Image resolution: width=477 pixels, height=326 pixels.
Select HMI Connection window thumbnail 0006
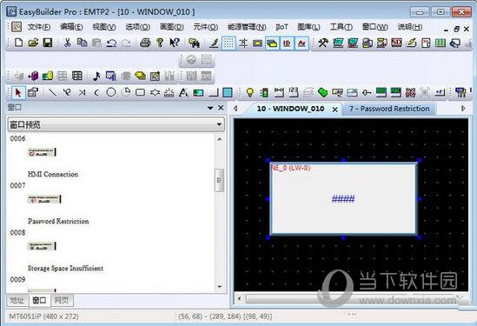click(42, 152)
